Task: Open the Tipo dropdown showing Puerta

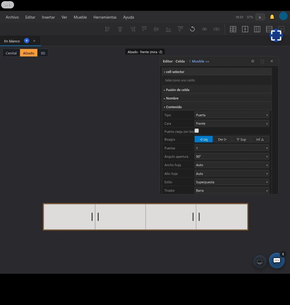Action: (x=232, y=115)
